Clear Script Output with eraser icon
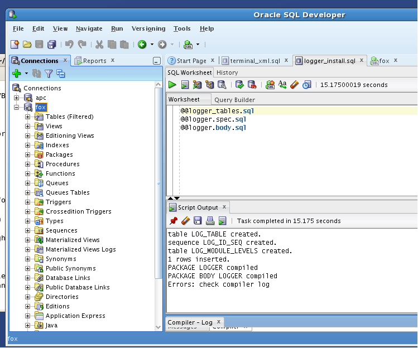This screenshot has width=418, height=348. (x=185, y=221)
